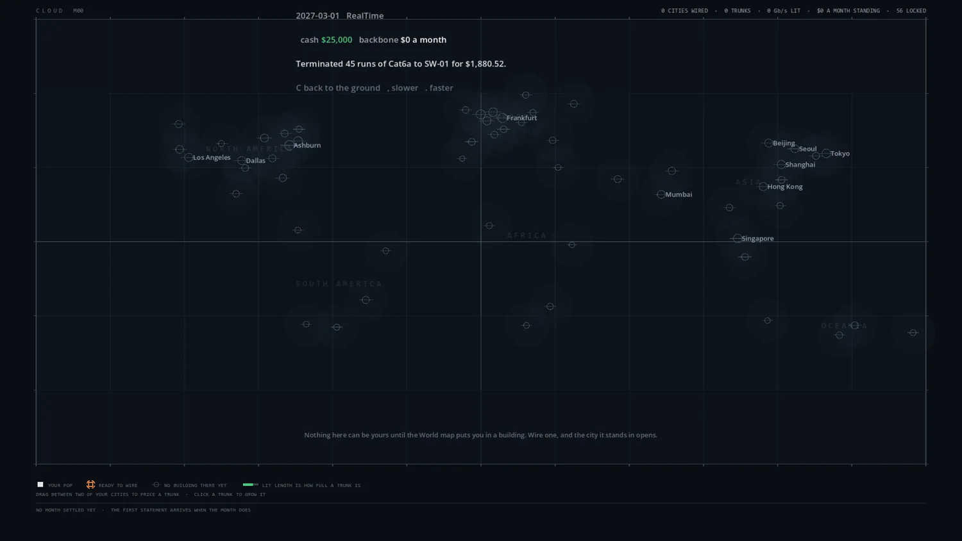
Task: Select the Shanghai map marker
Action: [781, 165]
